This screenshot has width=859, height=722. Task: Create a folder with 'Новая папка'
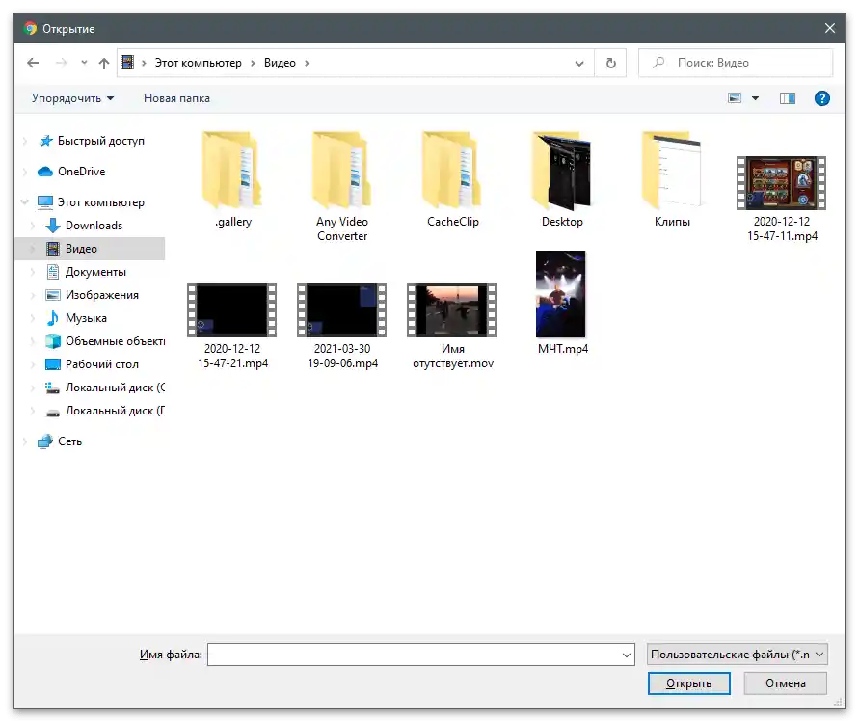click(176, 98)
